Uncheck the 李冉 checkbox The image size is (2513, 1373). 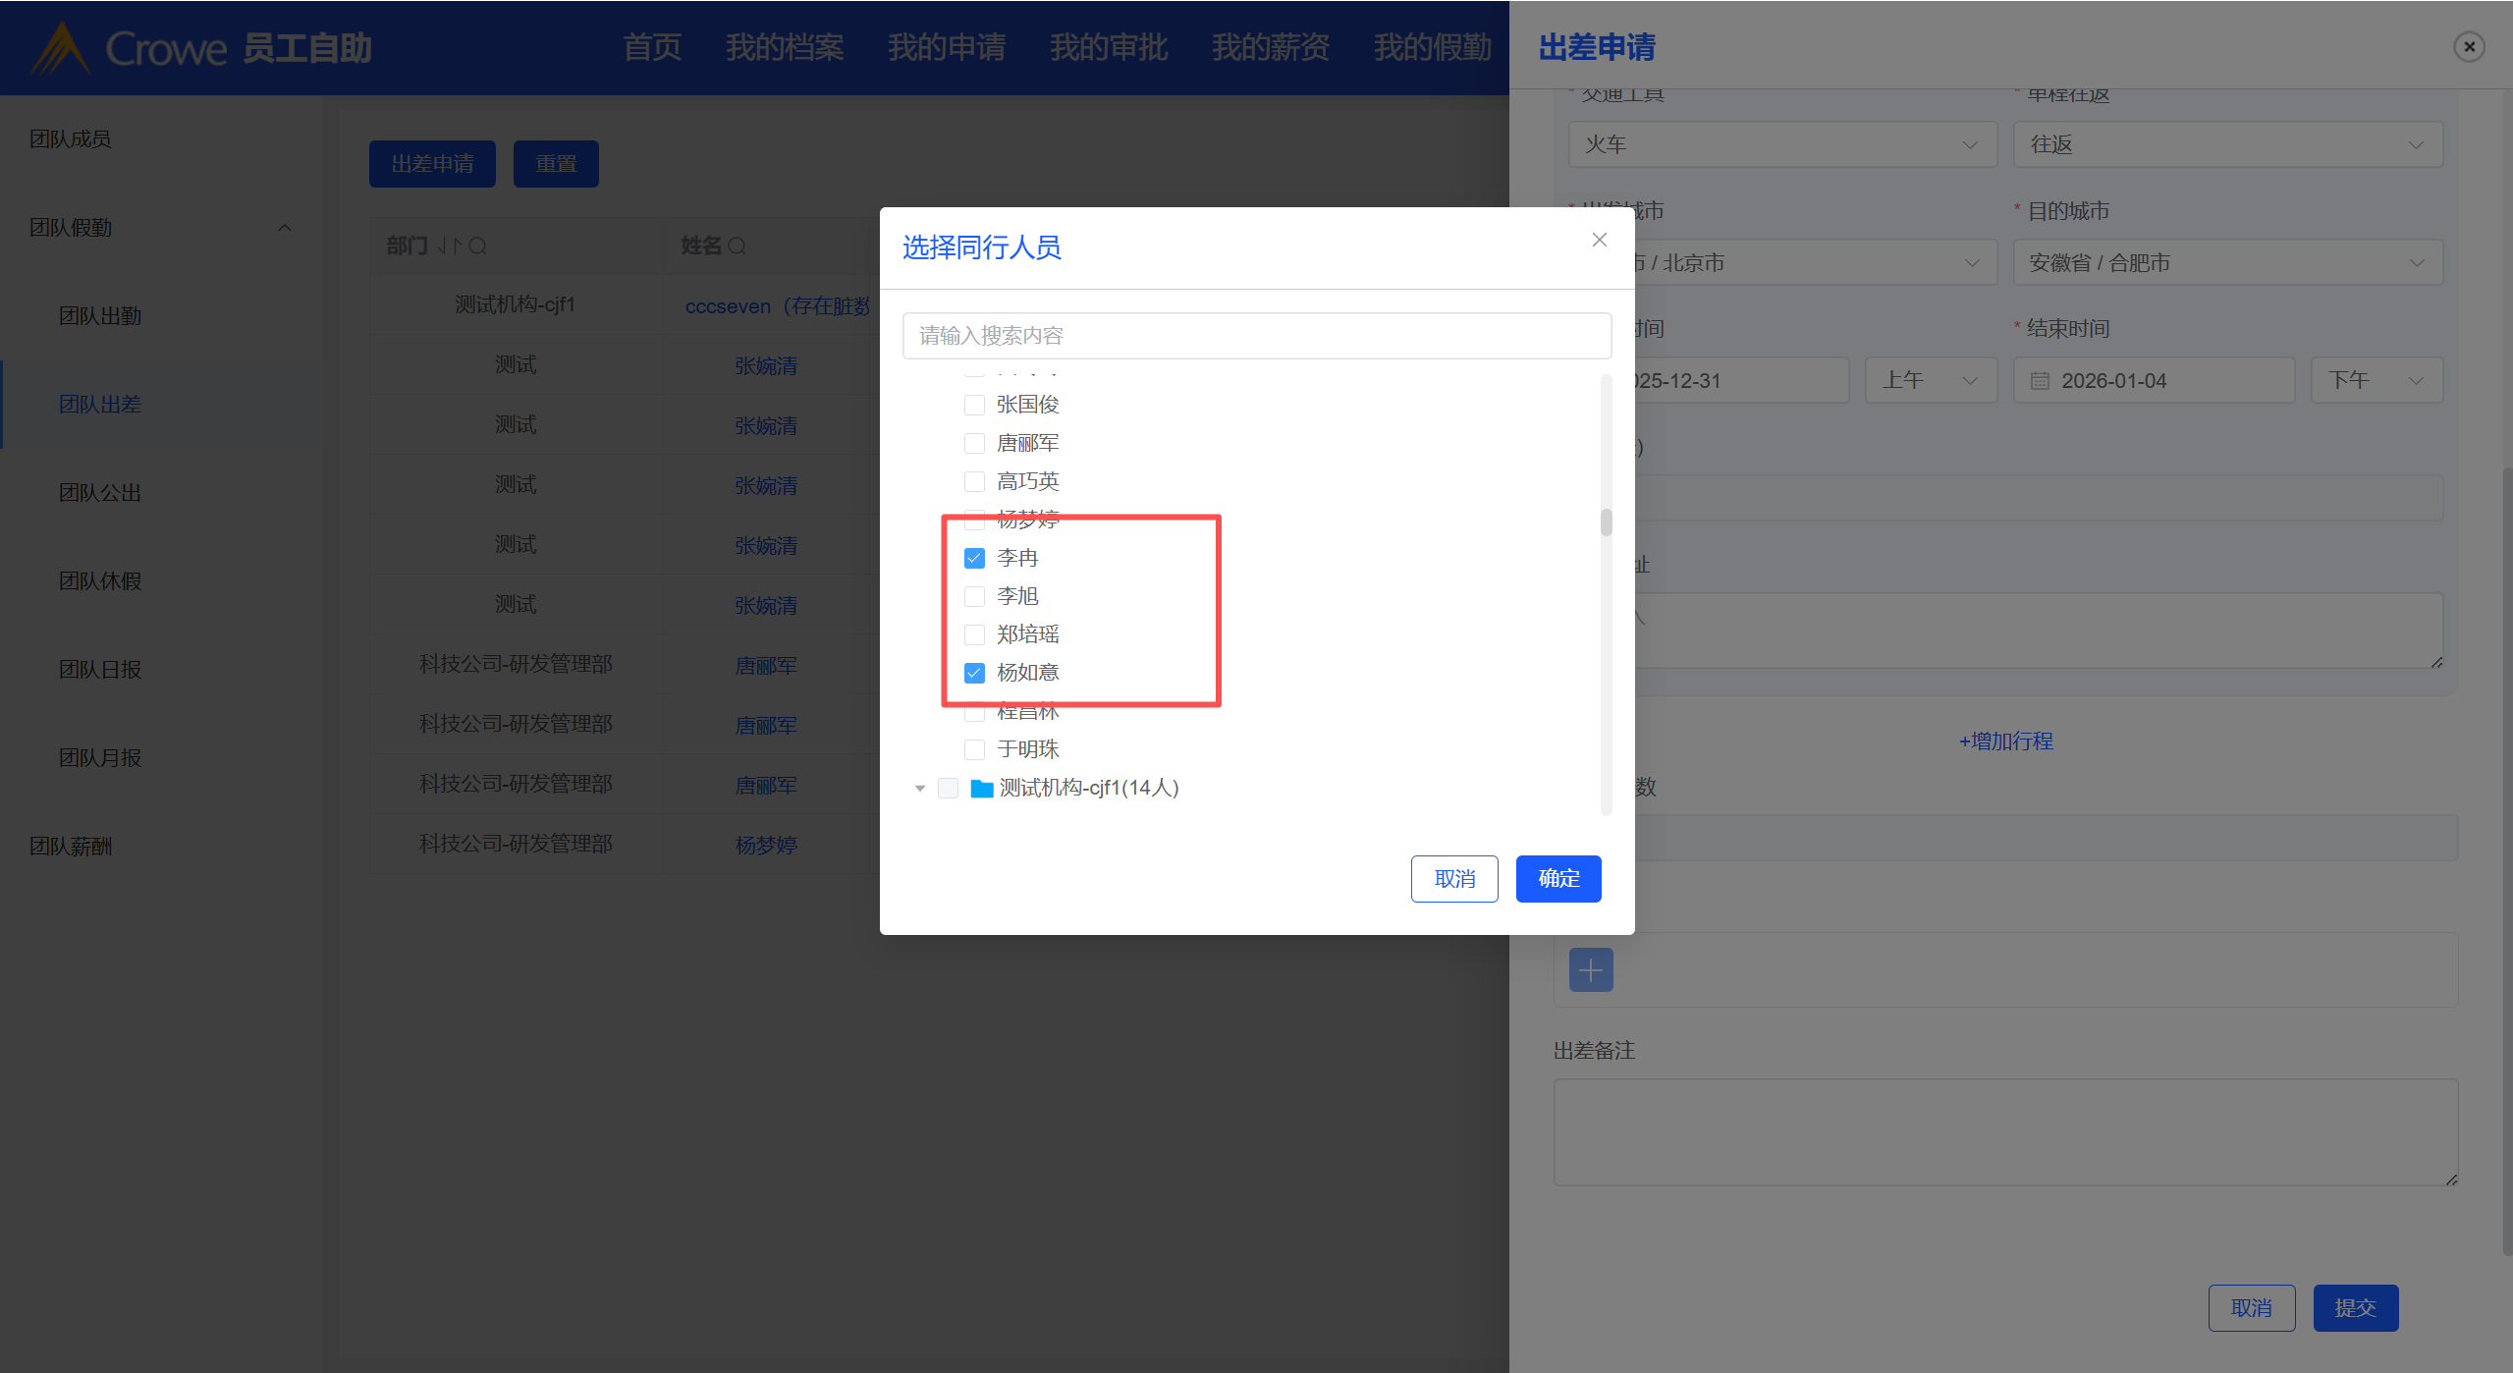click(974, 558)
